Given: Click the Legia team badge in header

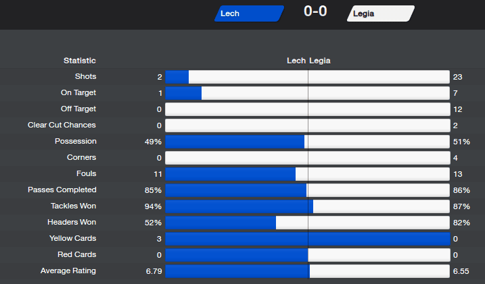Looking at the screenshot, I should click(381, 13).
